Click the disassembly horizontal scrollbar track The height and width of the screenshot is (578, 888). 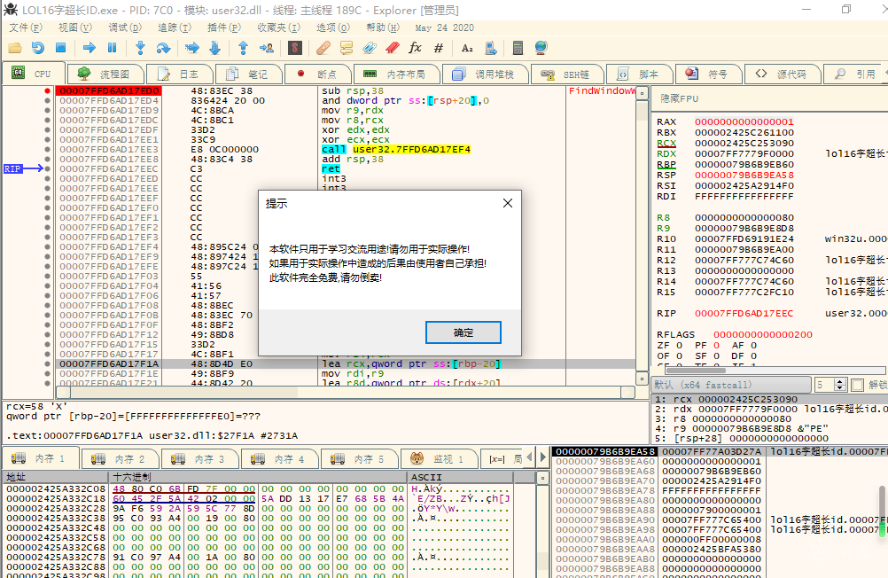coord(346,392)
